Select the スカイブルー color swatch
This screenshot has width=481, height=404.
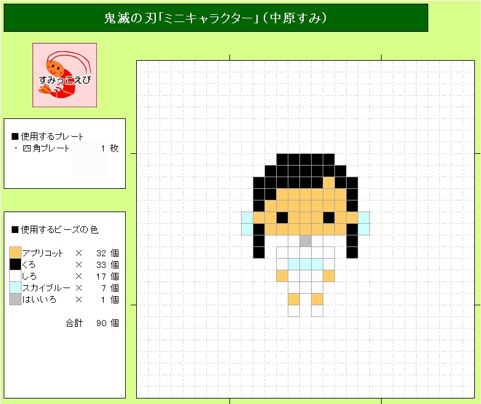tap(15, 288)
